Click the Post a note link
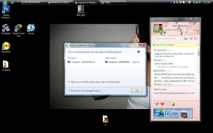The image size is (213, 133). [189, 93]
